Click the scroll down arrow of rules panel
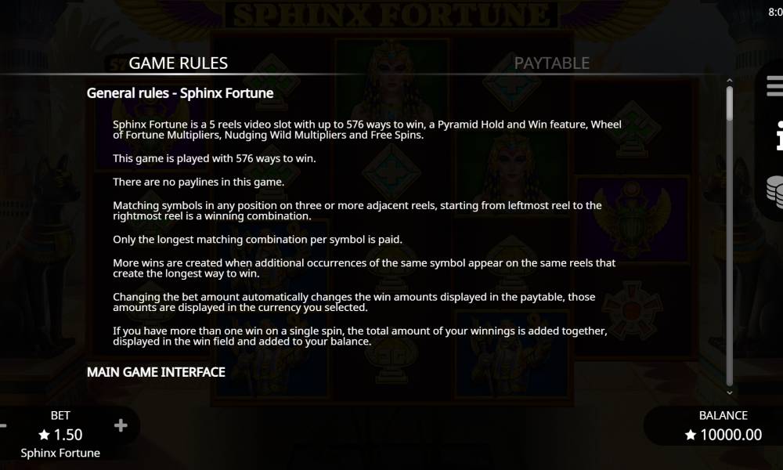 (x=730, y=392)
